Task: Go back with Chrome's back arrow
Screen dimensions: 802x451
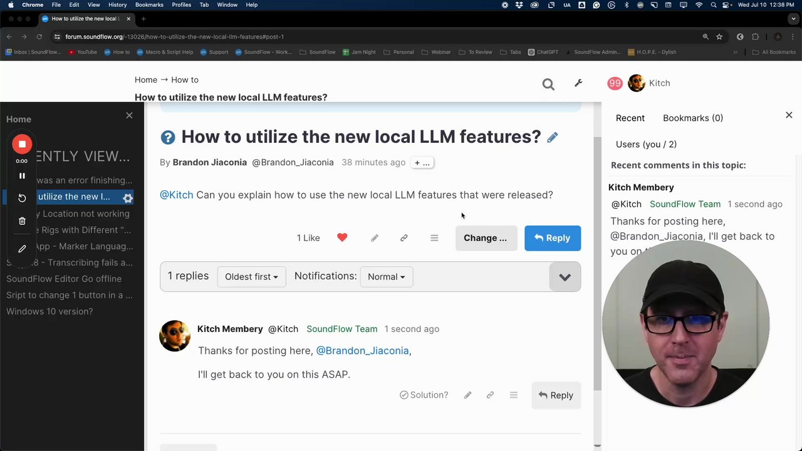Action: (x=9, y=37)
